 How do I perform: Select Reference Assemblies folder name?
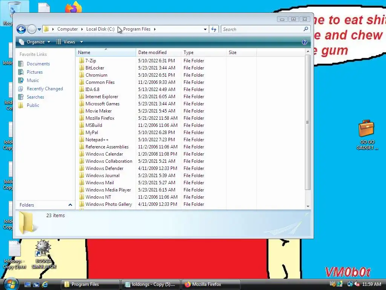tap(107, 147)
